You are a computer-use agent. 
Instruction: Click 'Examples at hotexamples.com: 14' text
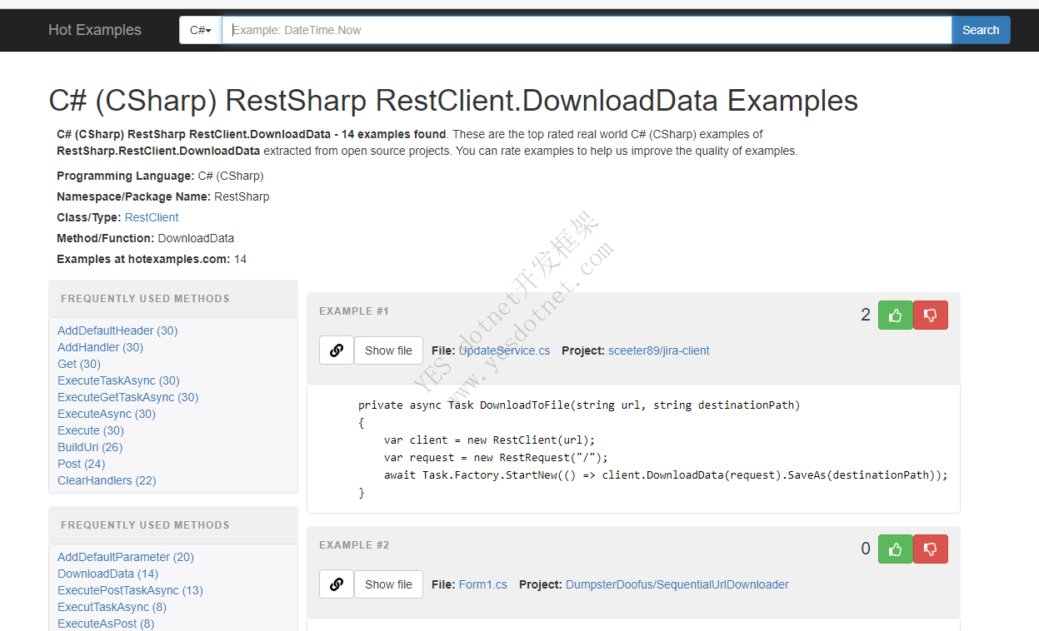(x=152, y=259)
